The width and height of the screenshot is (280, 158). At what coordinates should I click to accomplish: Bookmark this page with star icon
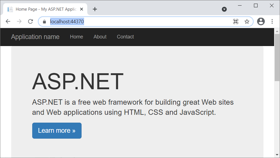point(247,22)
